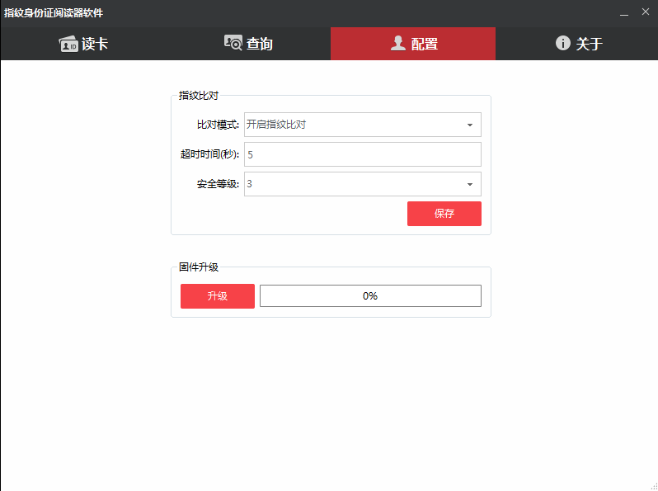Click the 保存 button
The width and height of the screenshot is (658, 491).
(444, 214)
